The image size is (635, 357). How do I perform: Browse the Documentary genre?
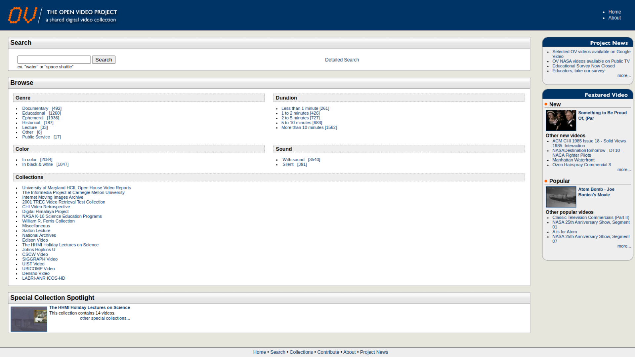[35, 108]
